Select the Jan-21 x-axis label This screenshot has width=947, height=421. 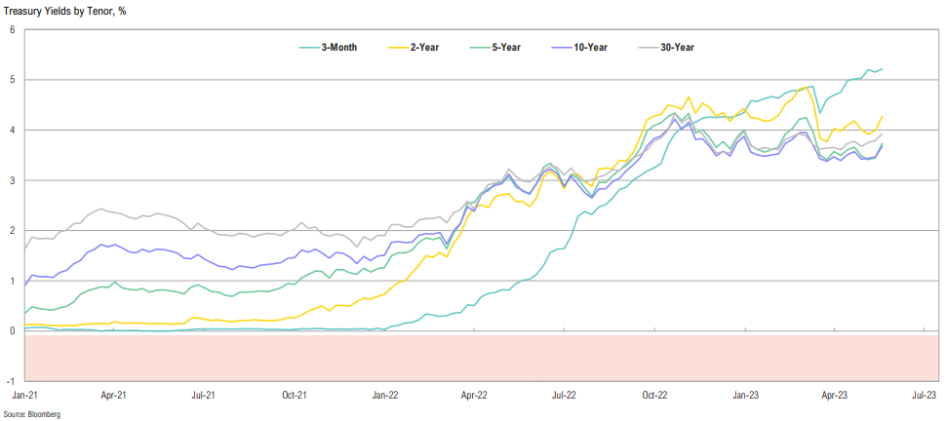[24, 396]
